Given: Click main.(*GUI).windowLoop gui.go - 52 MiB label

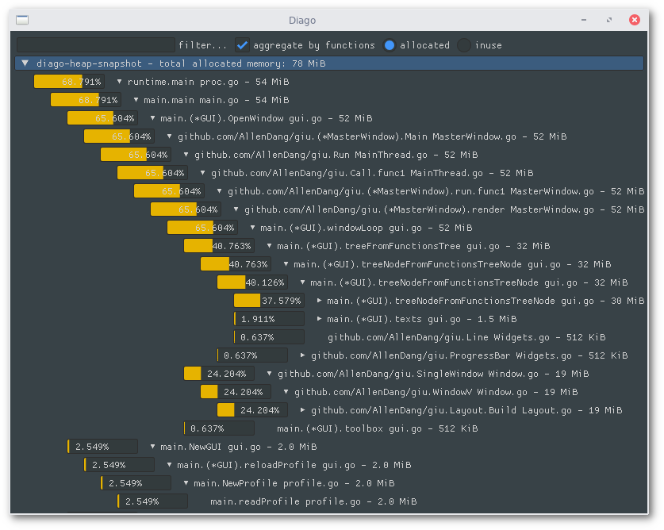Looking at the screenshot, I should [x=367, y=228].
